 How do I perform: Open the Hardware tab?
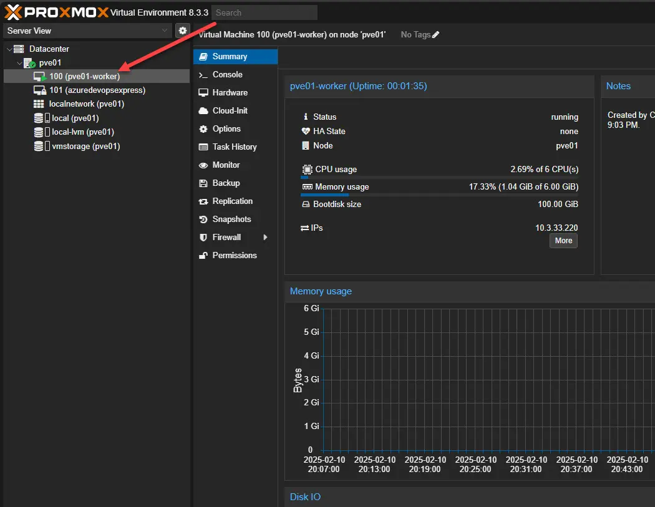tap(230, 93)
